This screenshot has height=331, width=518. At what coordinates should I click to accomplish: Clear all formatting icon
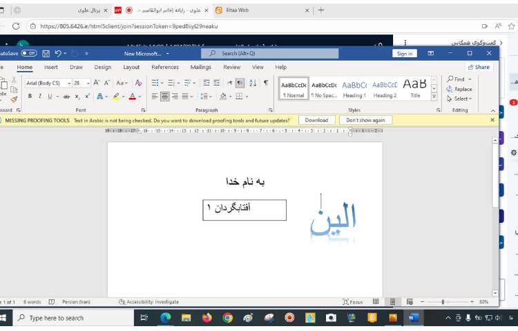(x=139, y=83)
